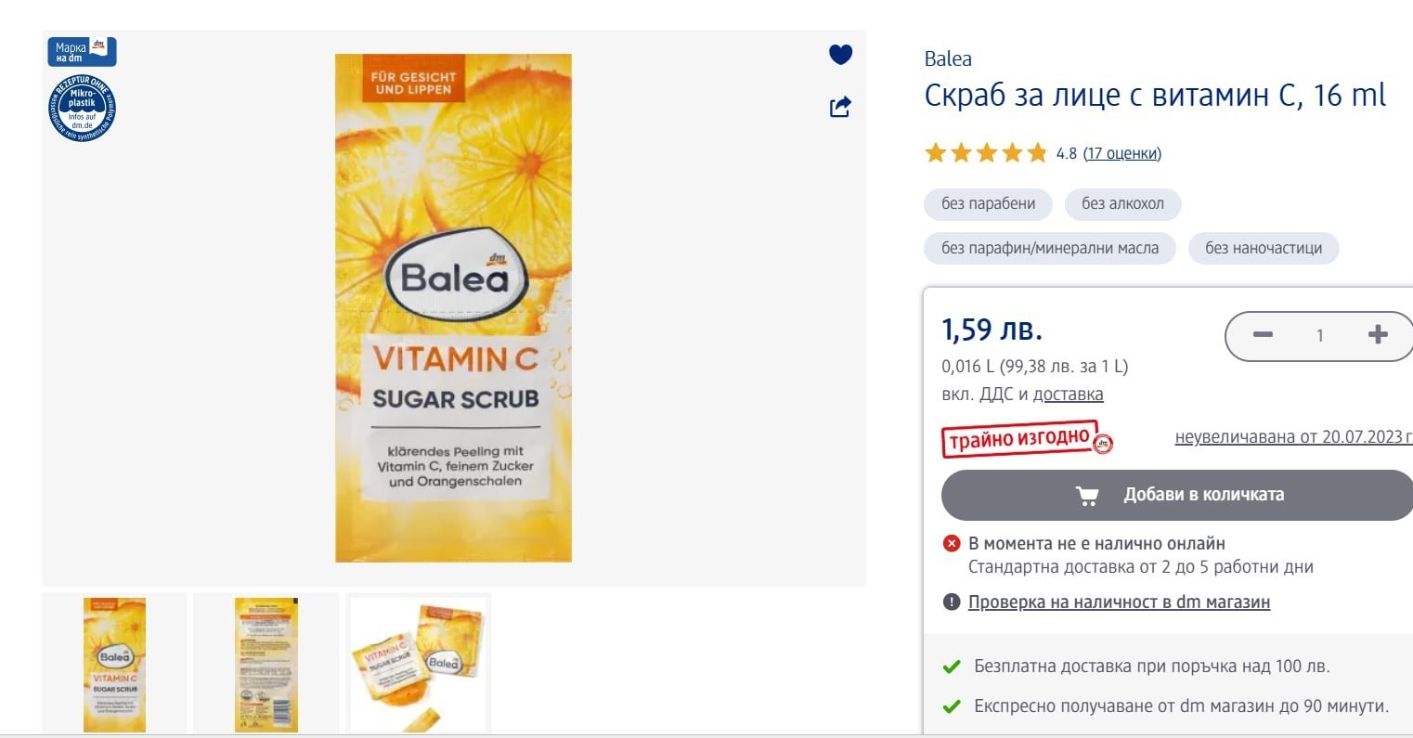This screenshot has width=1413, height=738.
Task: Click the 'Добави в количката' button
Action: click(1179, 495)
